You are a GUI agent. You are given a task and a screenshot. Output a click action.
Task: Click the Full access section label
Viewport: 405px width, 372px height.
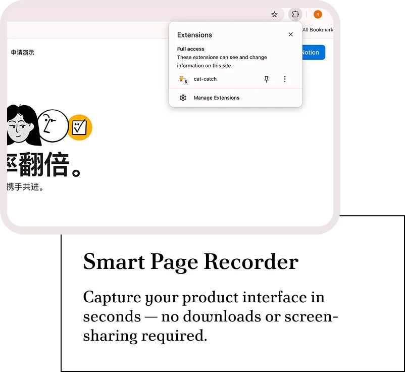click(x=190, y=49)
